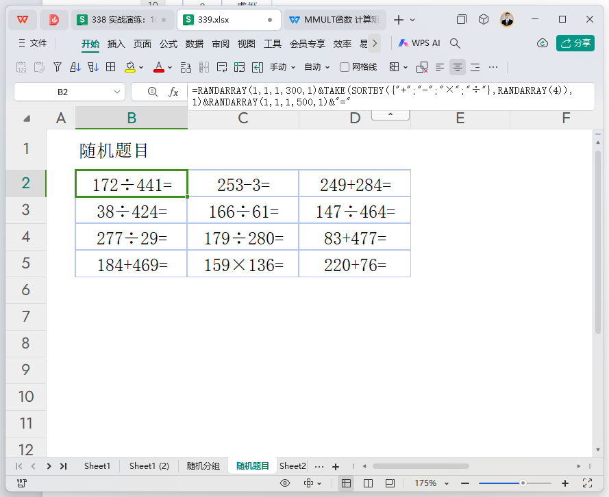Click the filter funnel icon
The image size is (609, 497).
click(58, 67)
